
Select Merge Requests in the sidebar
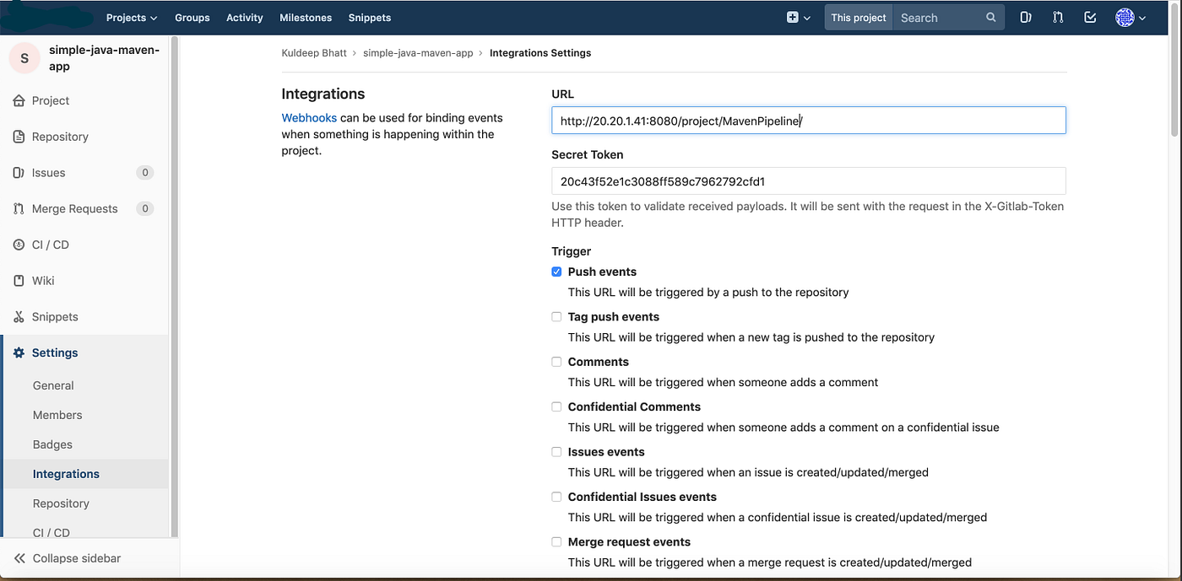(x=76, y=208)
